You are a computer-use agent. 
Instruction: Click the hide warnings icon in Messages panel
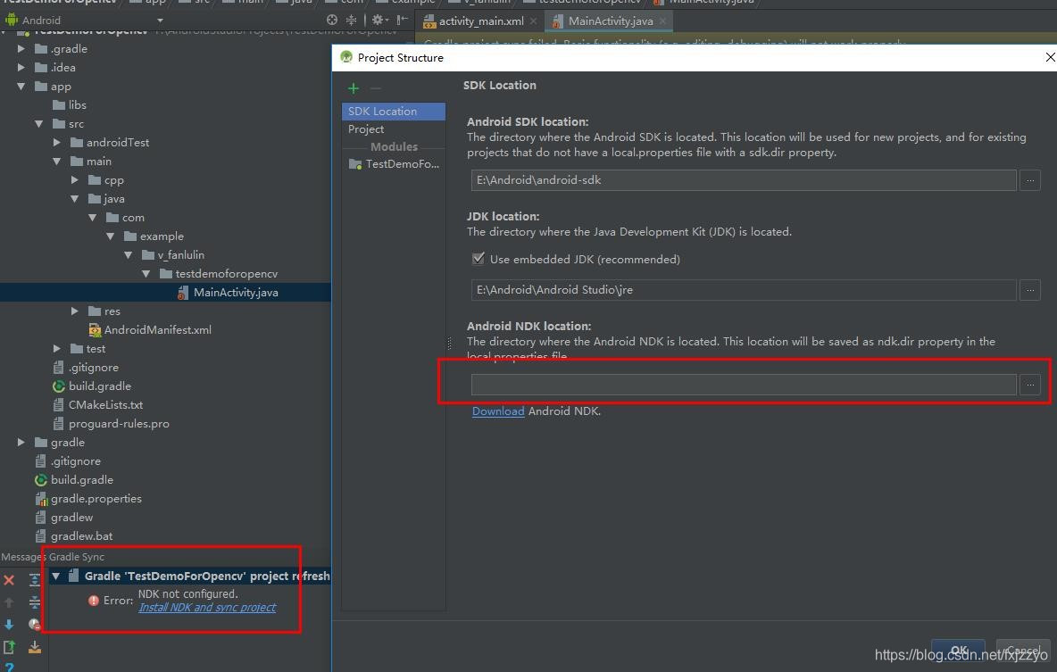coord(35,625)
